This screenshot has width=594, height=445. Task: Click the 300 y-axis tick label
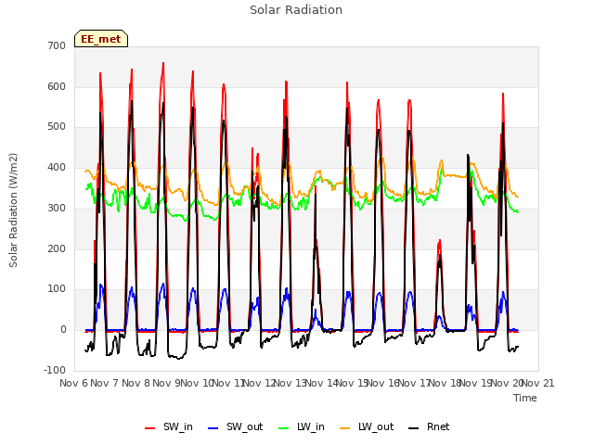pos(57,208)
